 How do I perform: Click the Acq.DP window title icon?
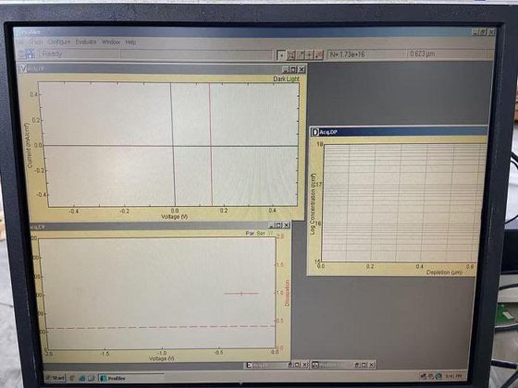pyautogui.click(x=314, y=132)
